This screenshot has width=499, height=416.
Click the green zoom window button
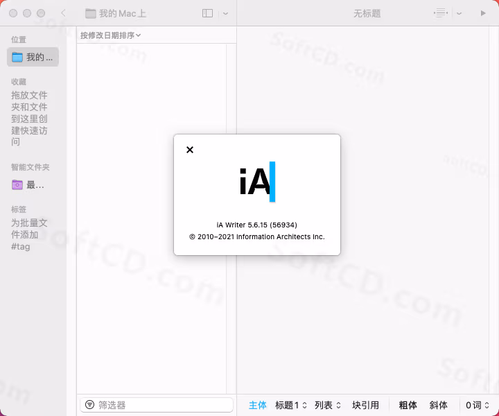click(41, 13)
